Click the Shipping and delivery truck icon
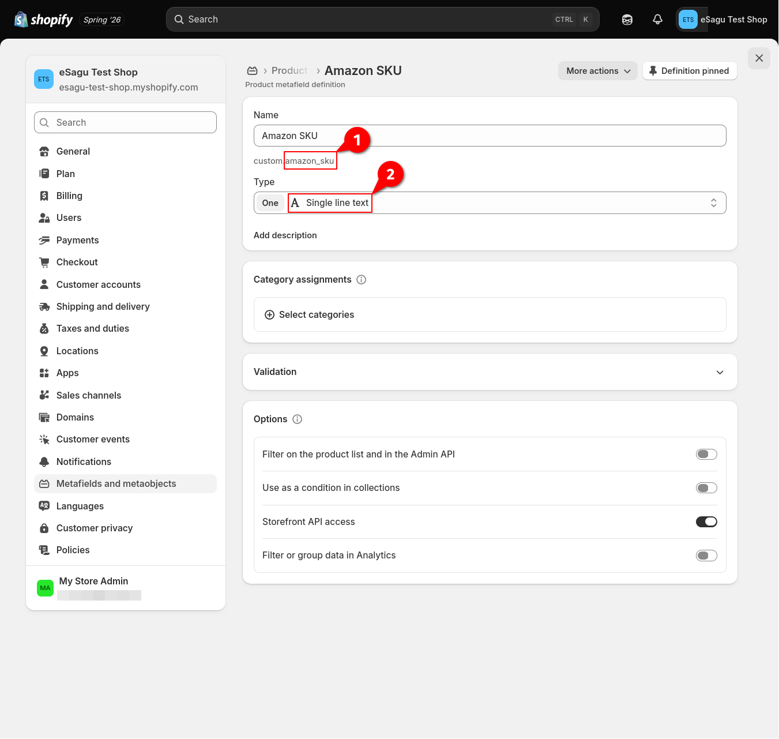779x739 pixels. pos(44,307)
